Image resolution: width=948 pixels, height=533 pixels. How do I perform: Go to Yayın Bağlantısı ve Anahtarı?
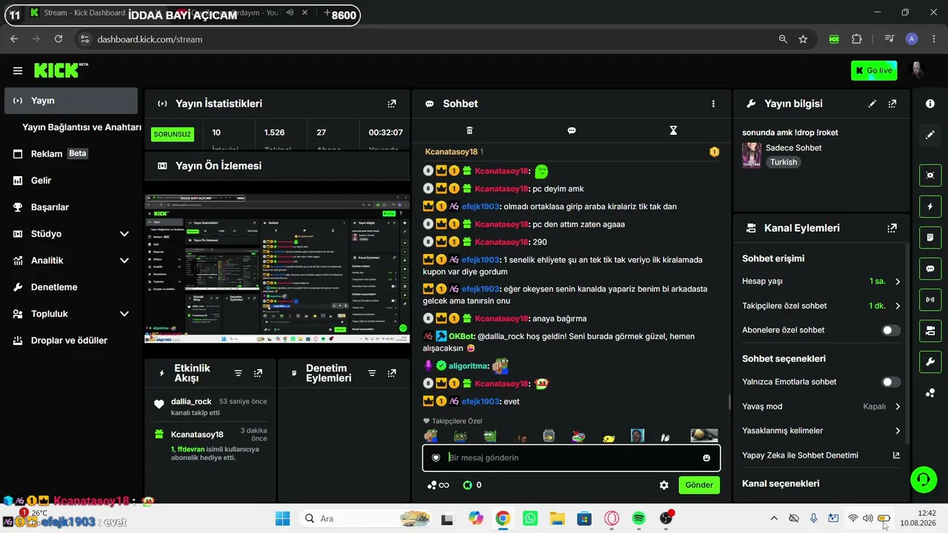click(x=81, y=127)
